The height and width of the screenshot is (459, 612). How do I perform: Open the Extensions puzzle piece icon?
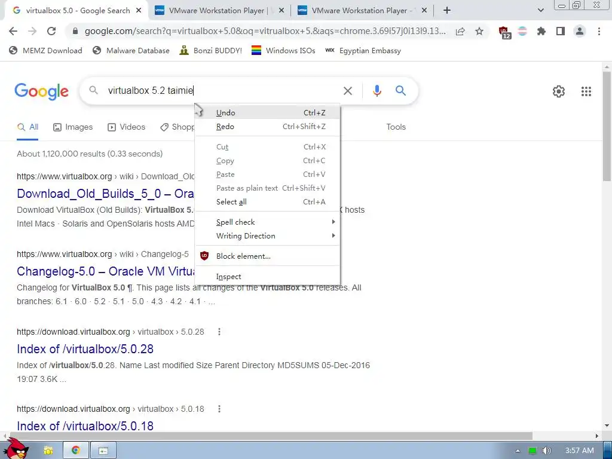click(x=541, y=31)
